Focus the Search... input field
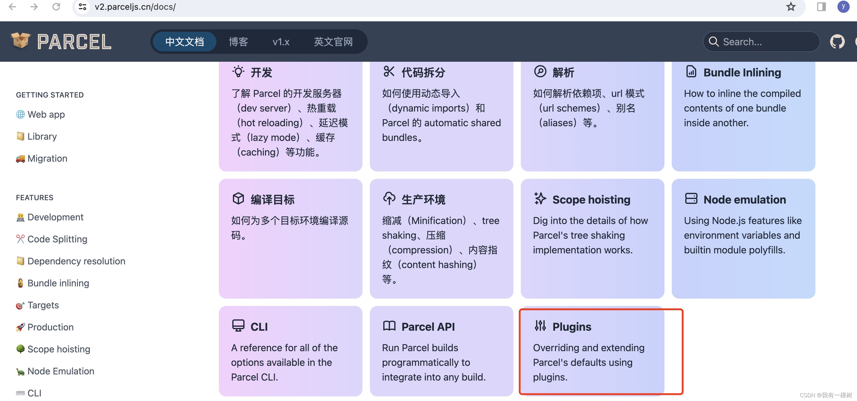857x401 pixels. point(761,42)
